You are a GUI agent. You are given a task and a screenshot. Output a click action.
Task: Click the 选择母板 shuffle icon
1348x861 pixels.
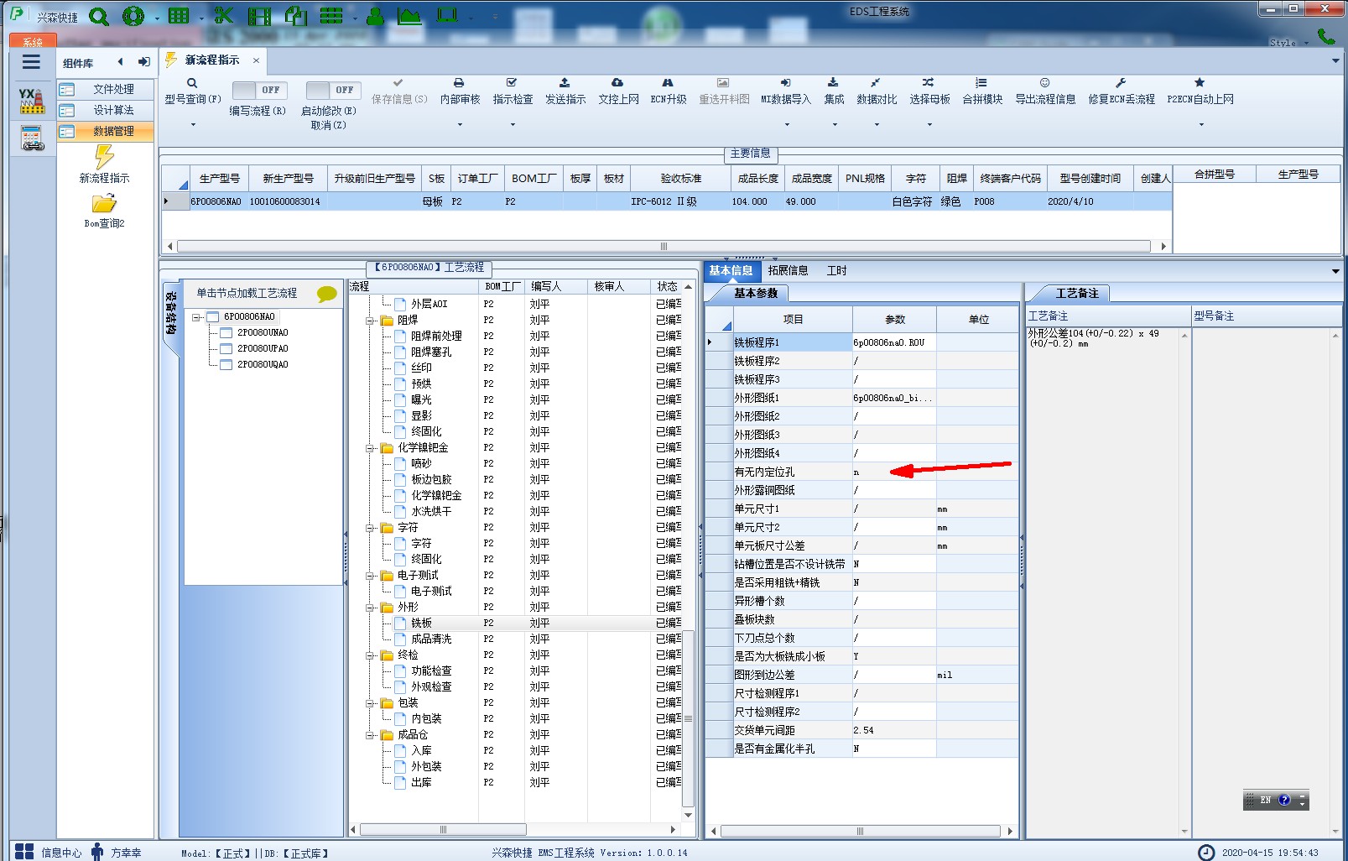[929, 83]
